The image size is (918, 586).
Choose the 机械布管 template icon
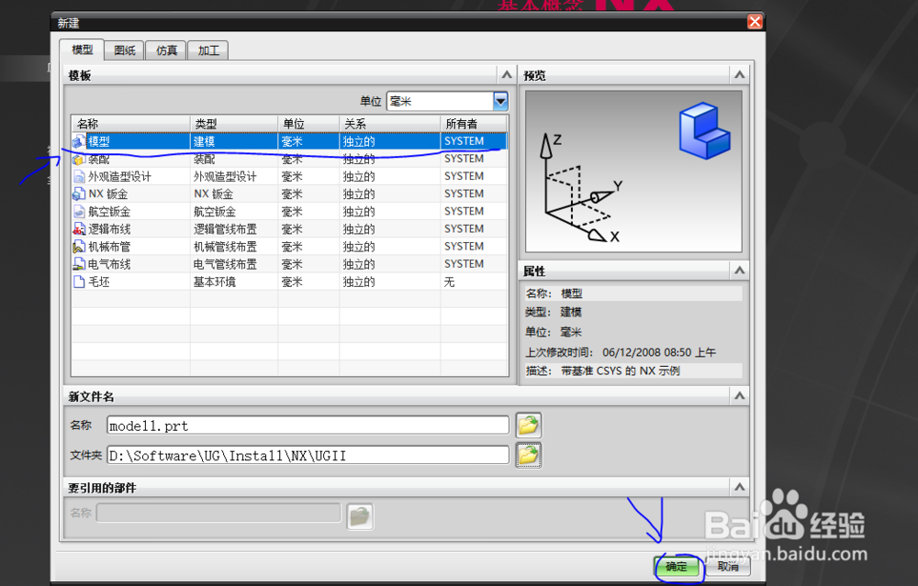click(78, 247)
